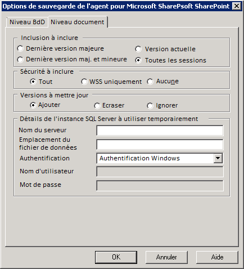244x269 pixels.
Task: Select Aucune security option
Action: pyautogui.click(x=150, y=82)
